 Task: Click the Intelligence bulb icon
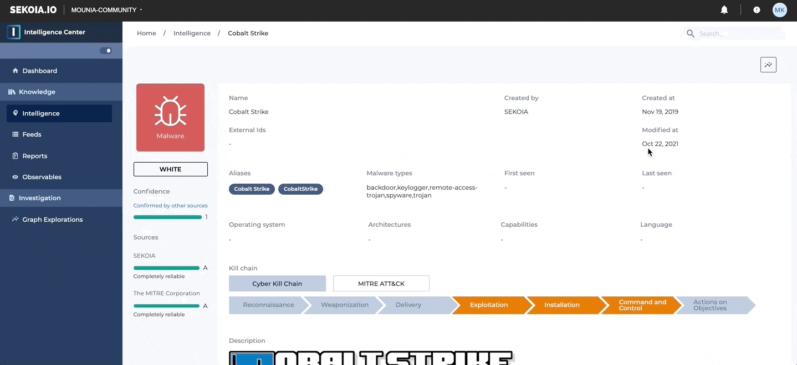click(16, 113)
